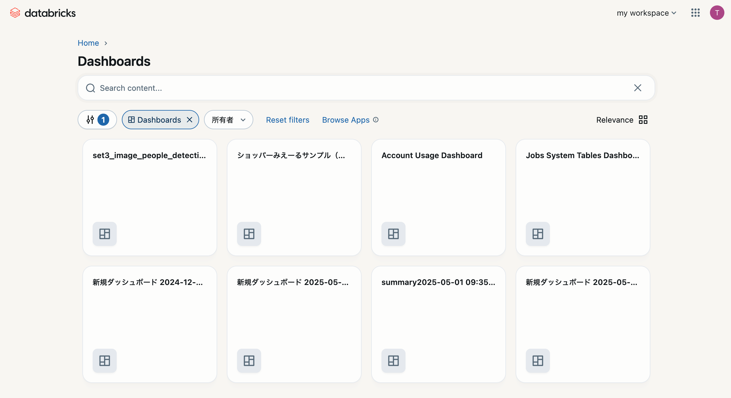
Task: Expand the my workspace dropdown
Action: [646, 13]
